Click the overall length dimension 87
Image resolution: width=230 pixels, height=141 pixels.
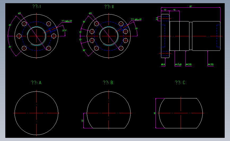point(190,6)
